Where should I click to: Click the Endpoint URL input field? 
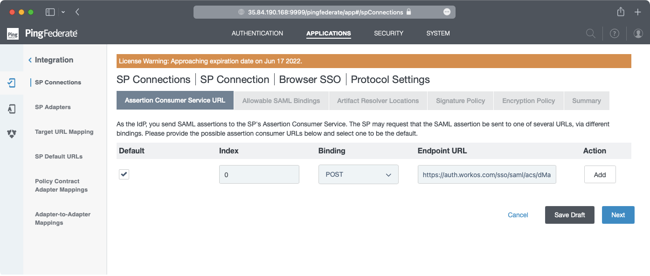(x=486, y=175)
